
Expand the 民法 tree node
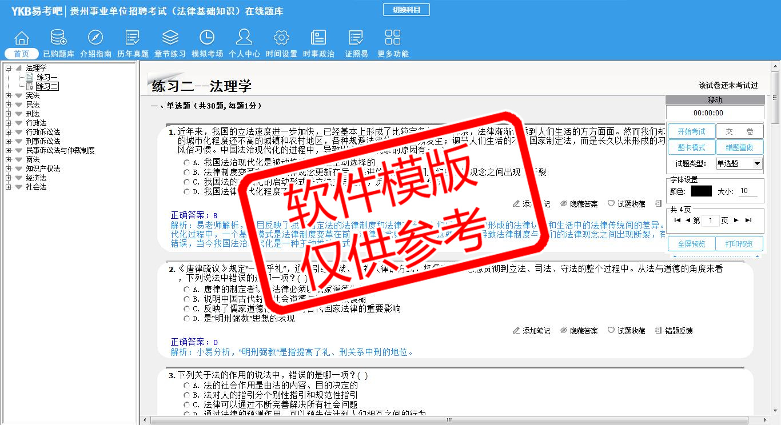click(x=9, y=105)
